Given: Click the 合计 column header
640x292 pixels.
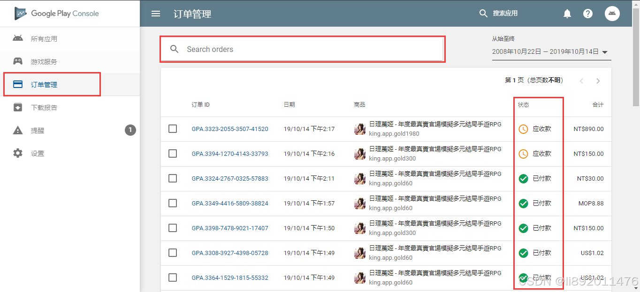Looking at the screenshot, I should pyautogui.click(x=598, y=104).
